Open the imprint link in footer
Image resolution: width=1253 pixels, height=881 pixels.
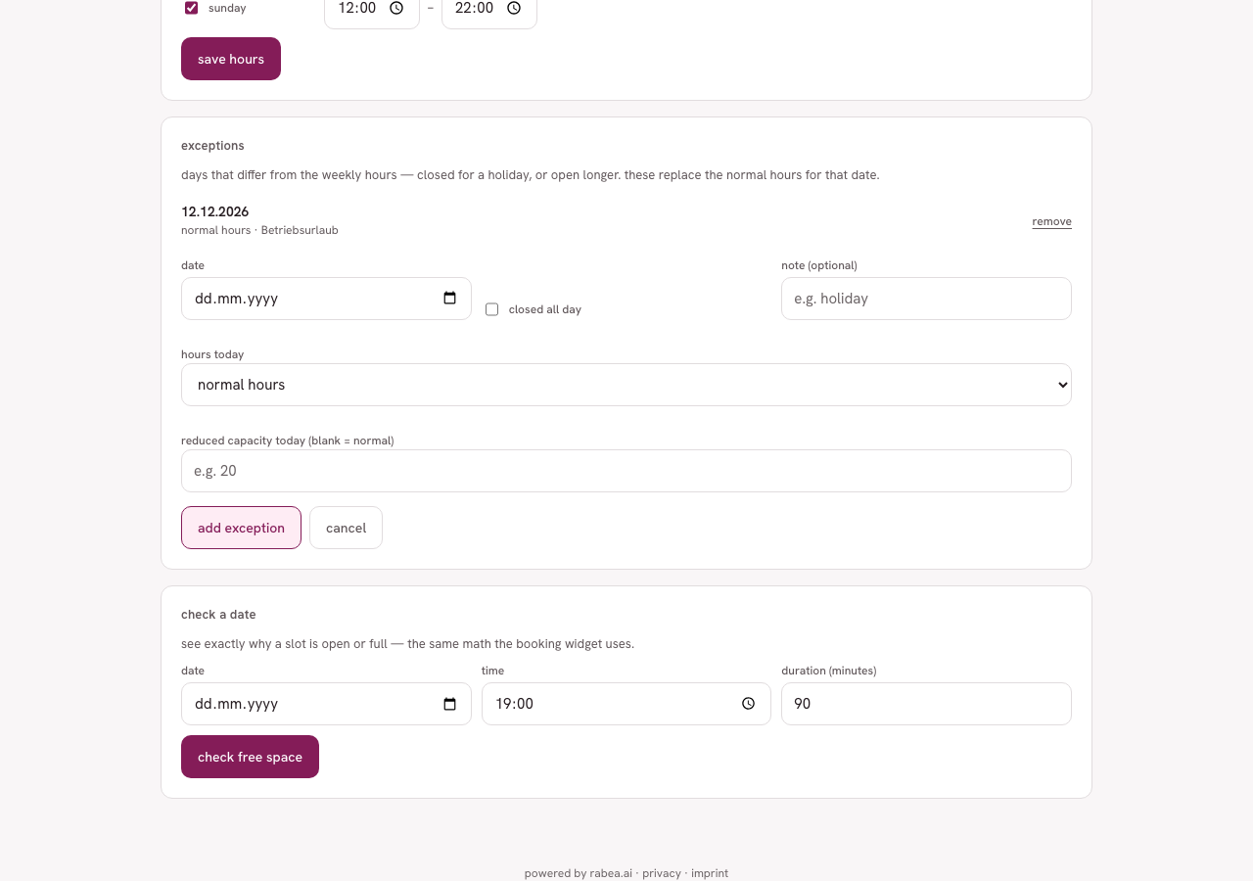(710, 873)
